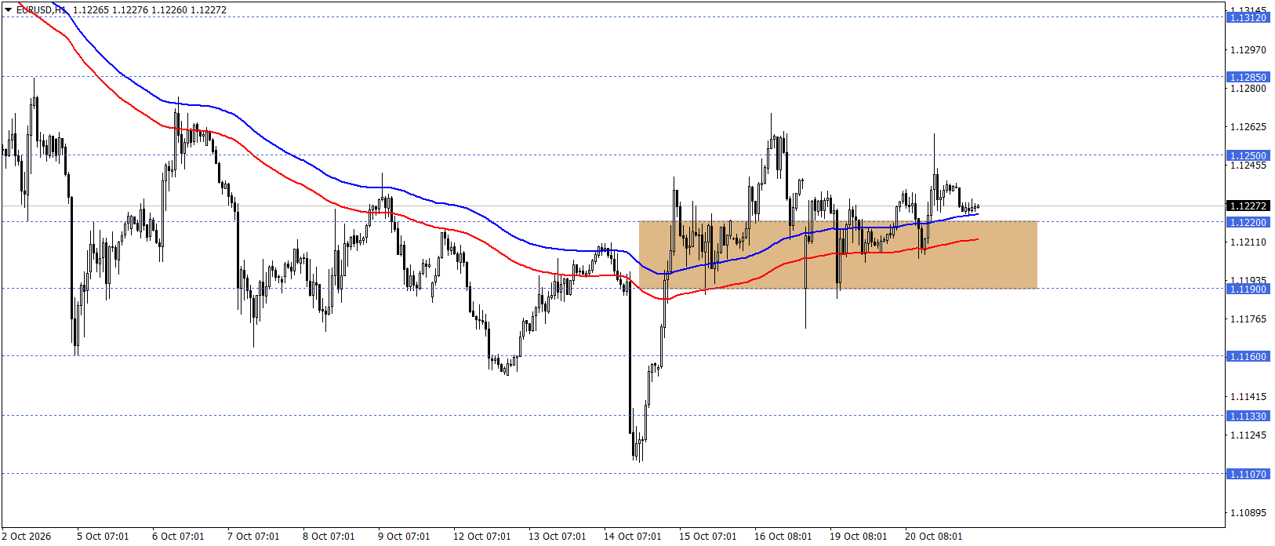The image size is (1275, 546).
Task: Select the 1.11600 horizontal level label
Action: point(1248,356)
